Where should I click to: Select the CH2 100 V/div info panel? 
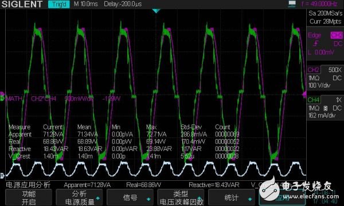[x=325, y=77]
